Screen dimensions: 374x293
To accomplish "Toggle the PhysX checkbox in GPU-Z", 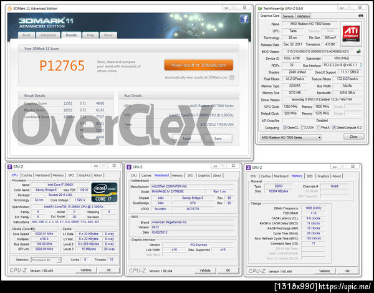I will tap(319, 128).
